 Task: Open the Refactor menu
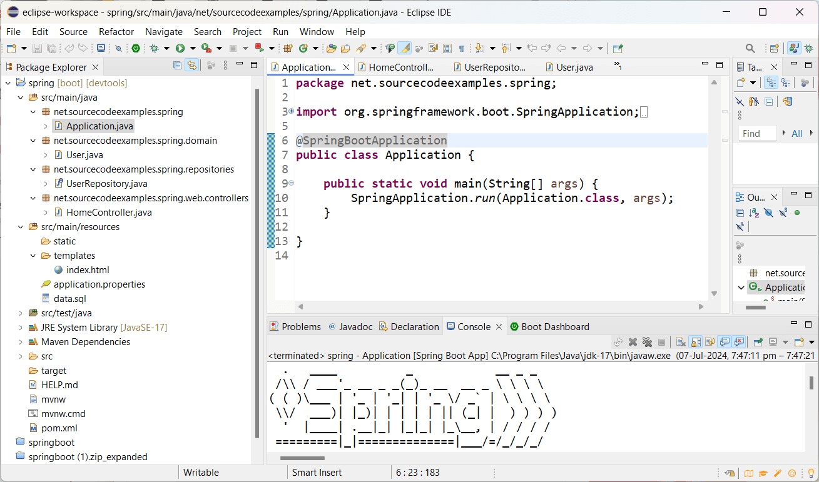[116, 31]
